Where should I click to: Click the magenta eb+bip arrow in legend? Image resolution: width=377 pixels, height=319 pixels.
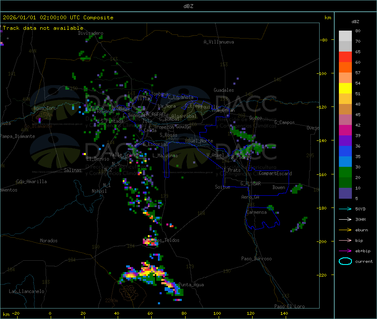click(x=345, y=251)
